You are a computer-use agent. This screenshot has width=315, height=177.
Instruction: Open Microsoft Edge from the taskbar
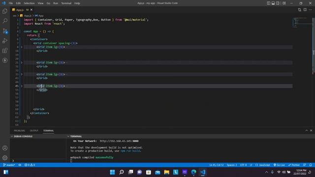[193, 172]
